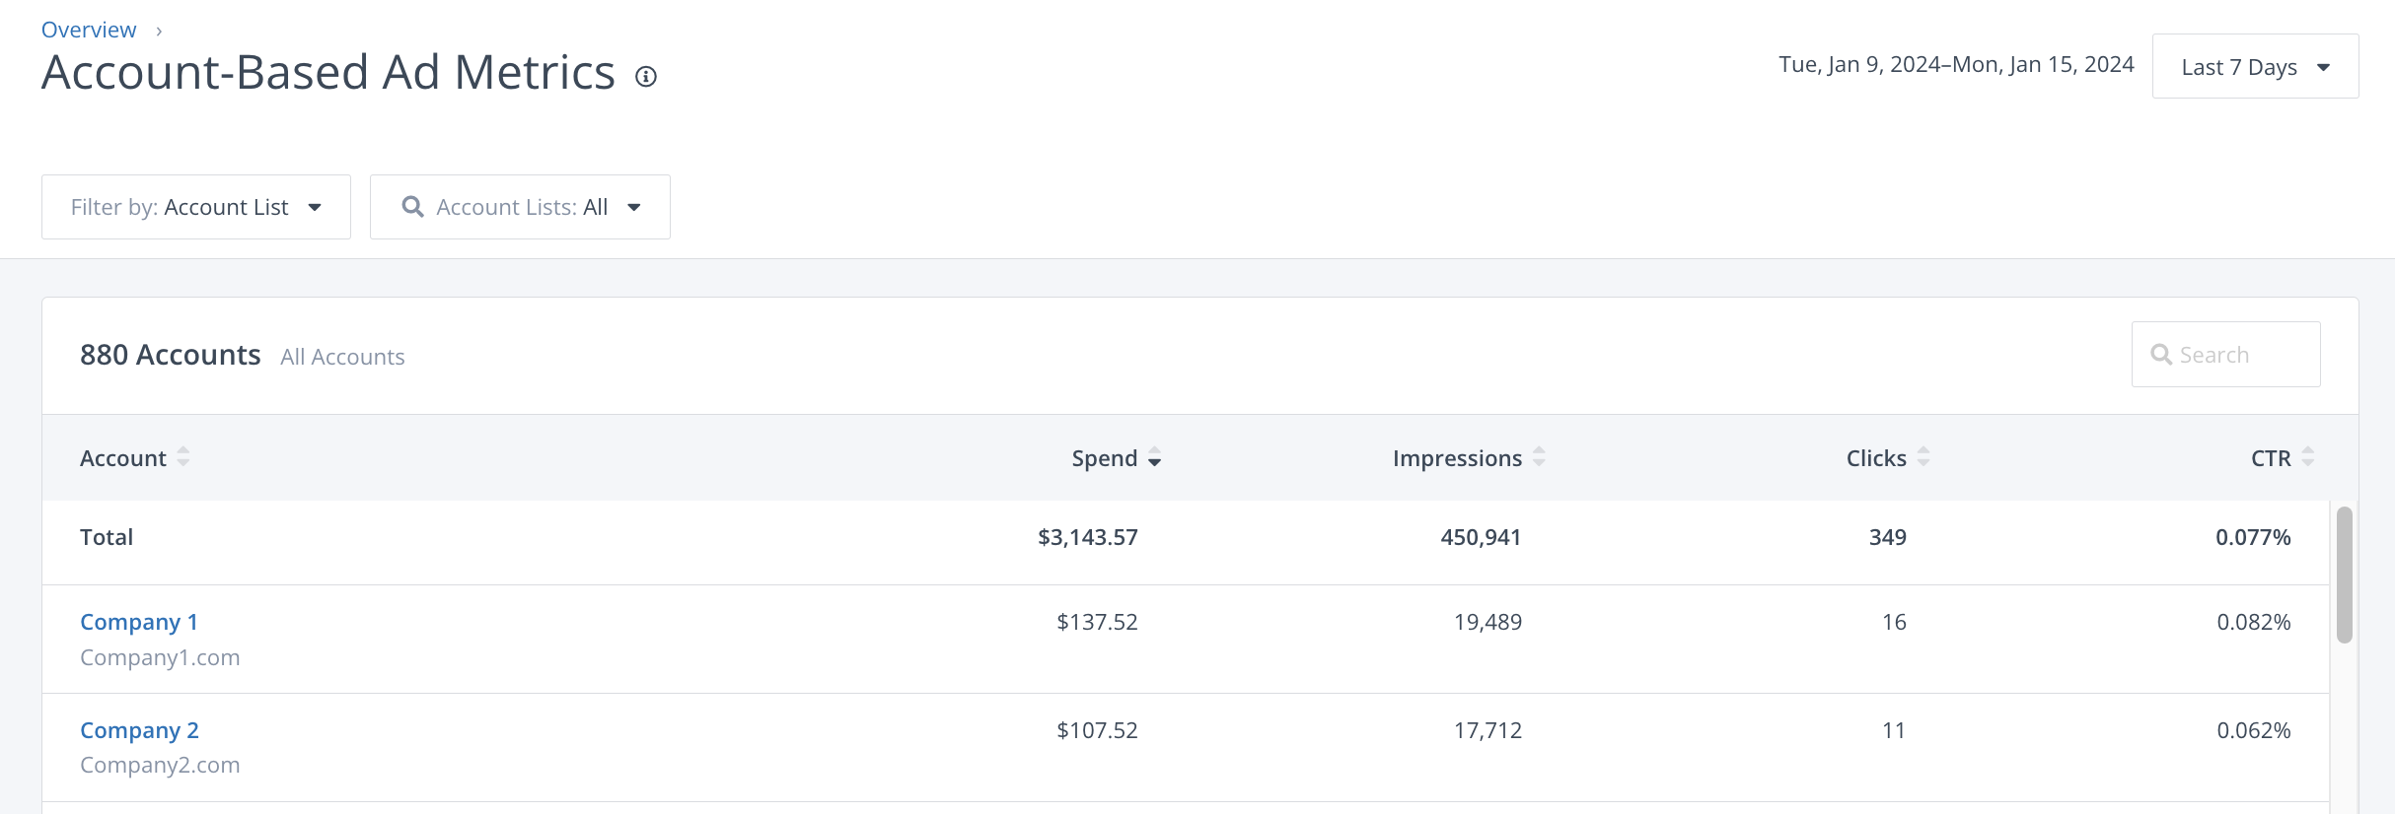The image size is (2395, 814).
Task: Open the Company 1 account link
Action: (x=139, y=622)
